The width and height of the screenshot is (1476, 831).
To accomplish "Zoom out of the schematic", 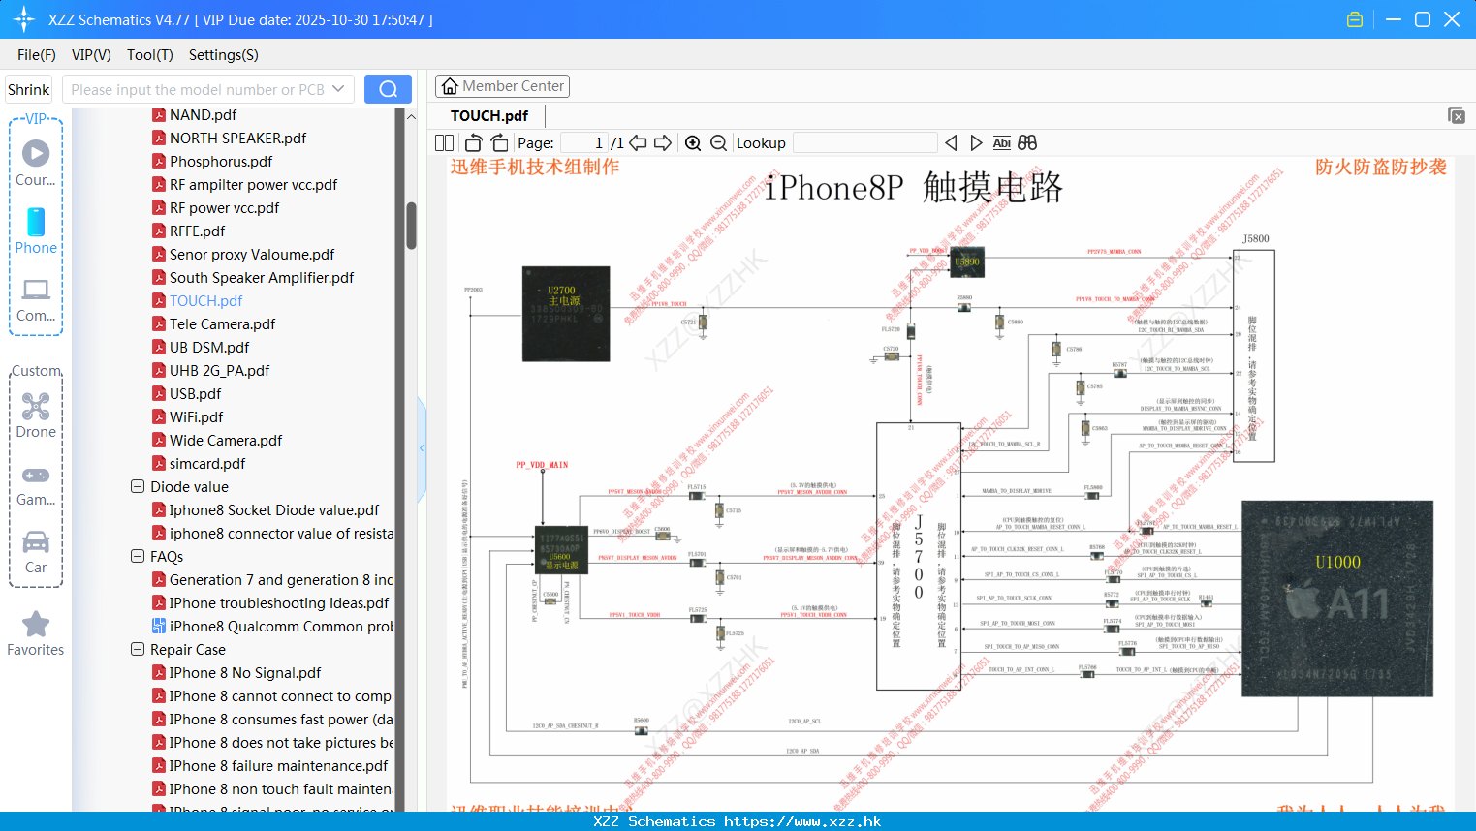I will pyautogui.click(x=718, y=142).
